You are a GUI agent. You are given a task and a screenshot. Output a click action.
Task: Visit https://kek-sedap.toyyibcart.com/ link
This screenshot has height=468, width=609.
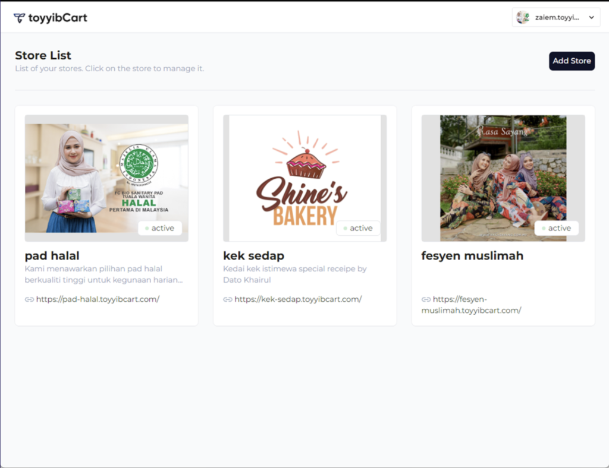298,299
